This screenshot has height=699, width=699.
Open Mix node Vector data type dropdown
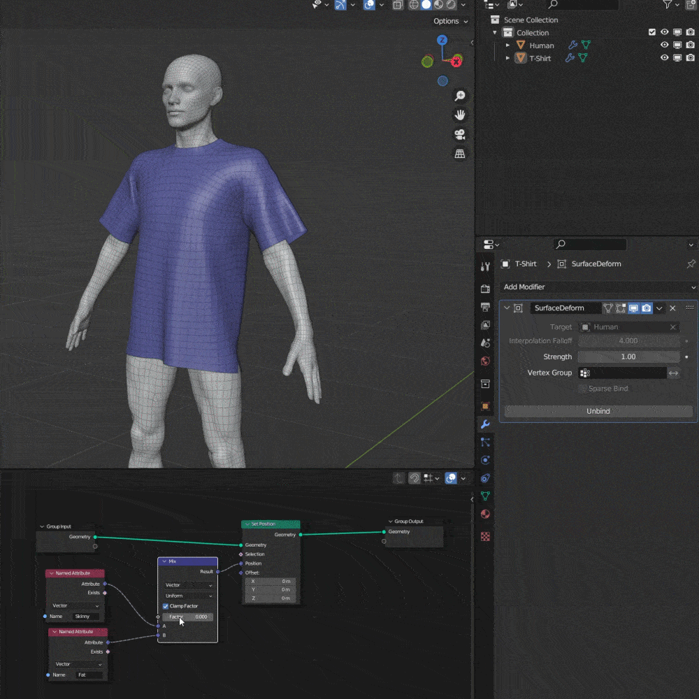pos(188,585)
